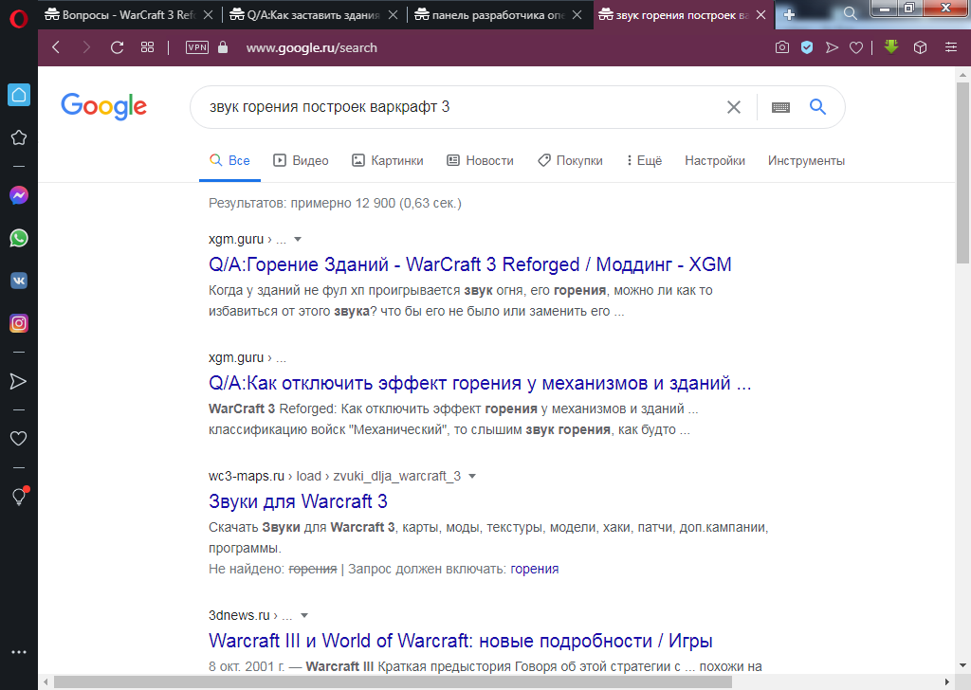Open result Q/A:Горение Зданий - WarCraft 3 Reforged
Image resolution: width=971 pixels, height=690 pixels.
(x=470, y=264)
